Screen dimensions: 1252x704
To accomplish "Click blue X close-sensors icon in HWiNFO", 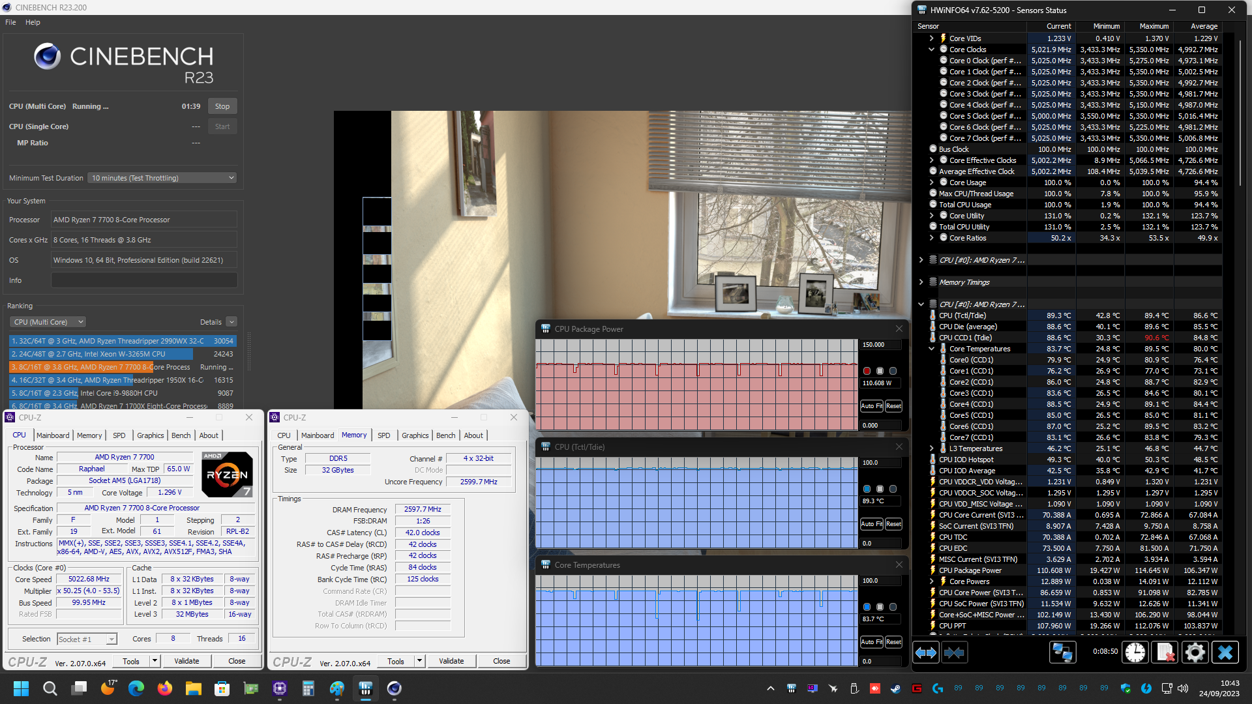I will [x=1225, y=653].
